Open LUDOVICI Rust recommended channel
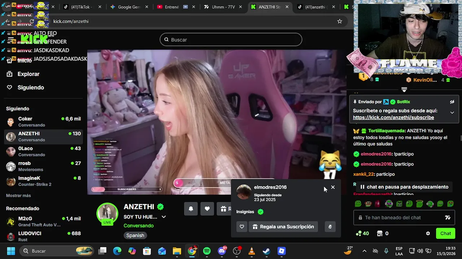The height and width of the screenshot is (259, 462). pyautogui.click(x=43, y=236)
